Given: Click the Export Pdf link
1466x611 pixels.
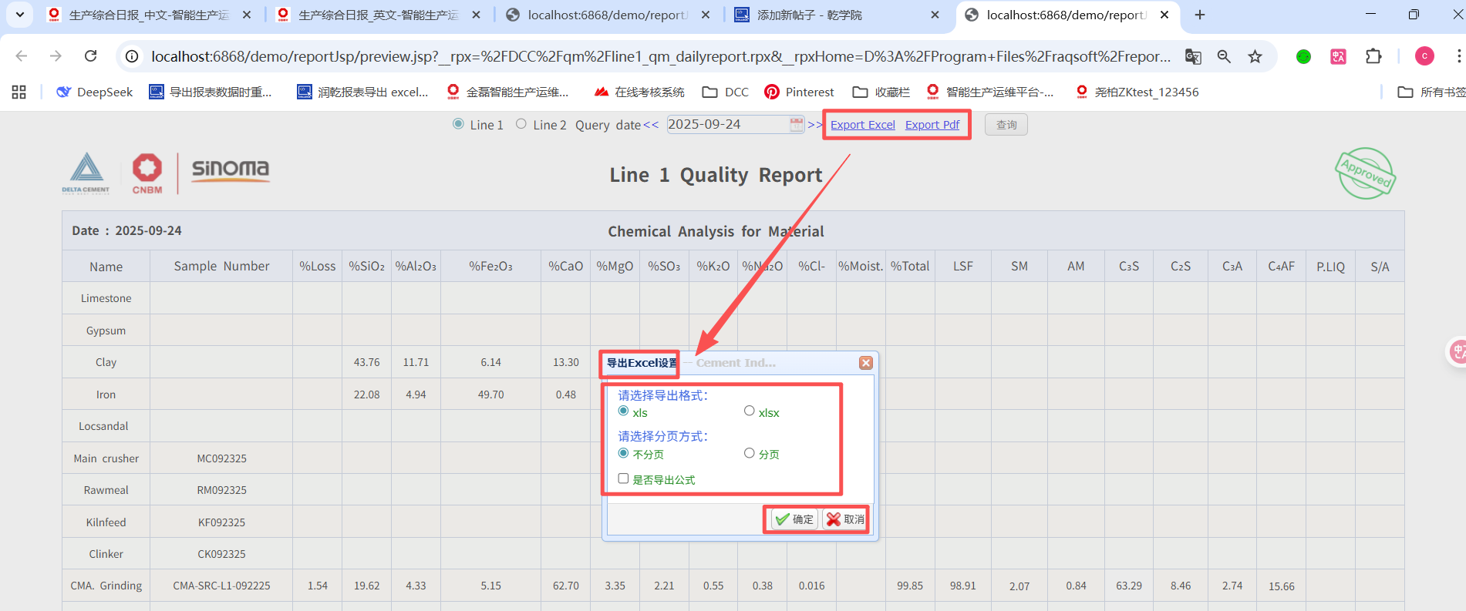Looking at the screenshot, I should [932, 125].
